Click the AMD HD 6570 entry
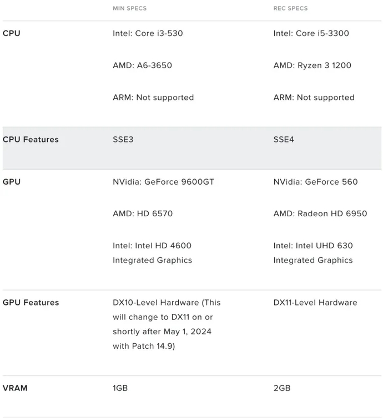 coord(143,214)
